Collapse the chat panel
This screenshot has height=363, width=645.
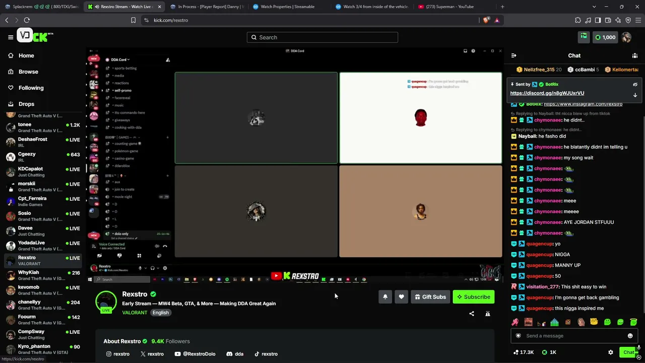tap(513, 55)
